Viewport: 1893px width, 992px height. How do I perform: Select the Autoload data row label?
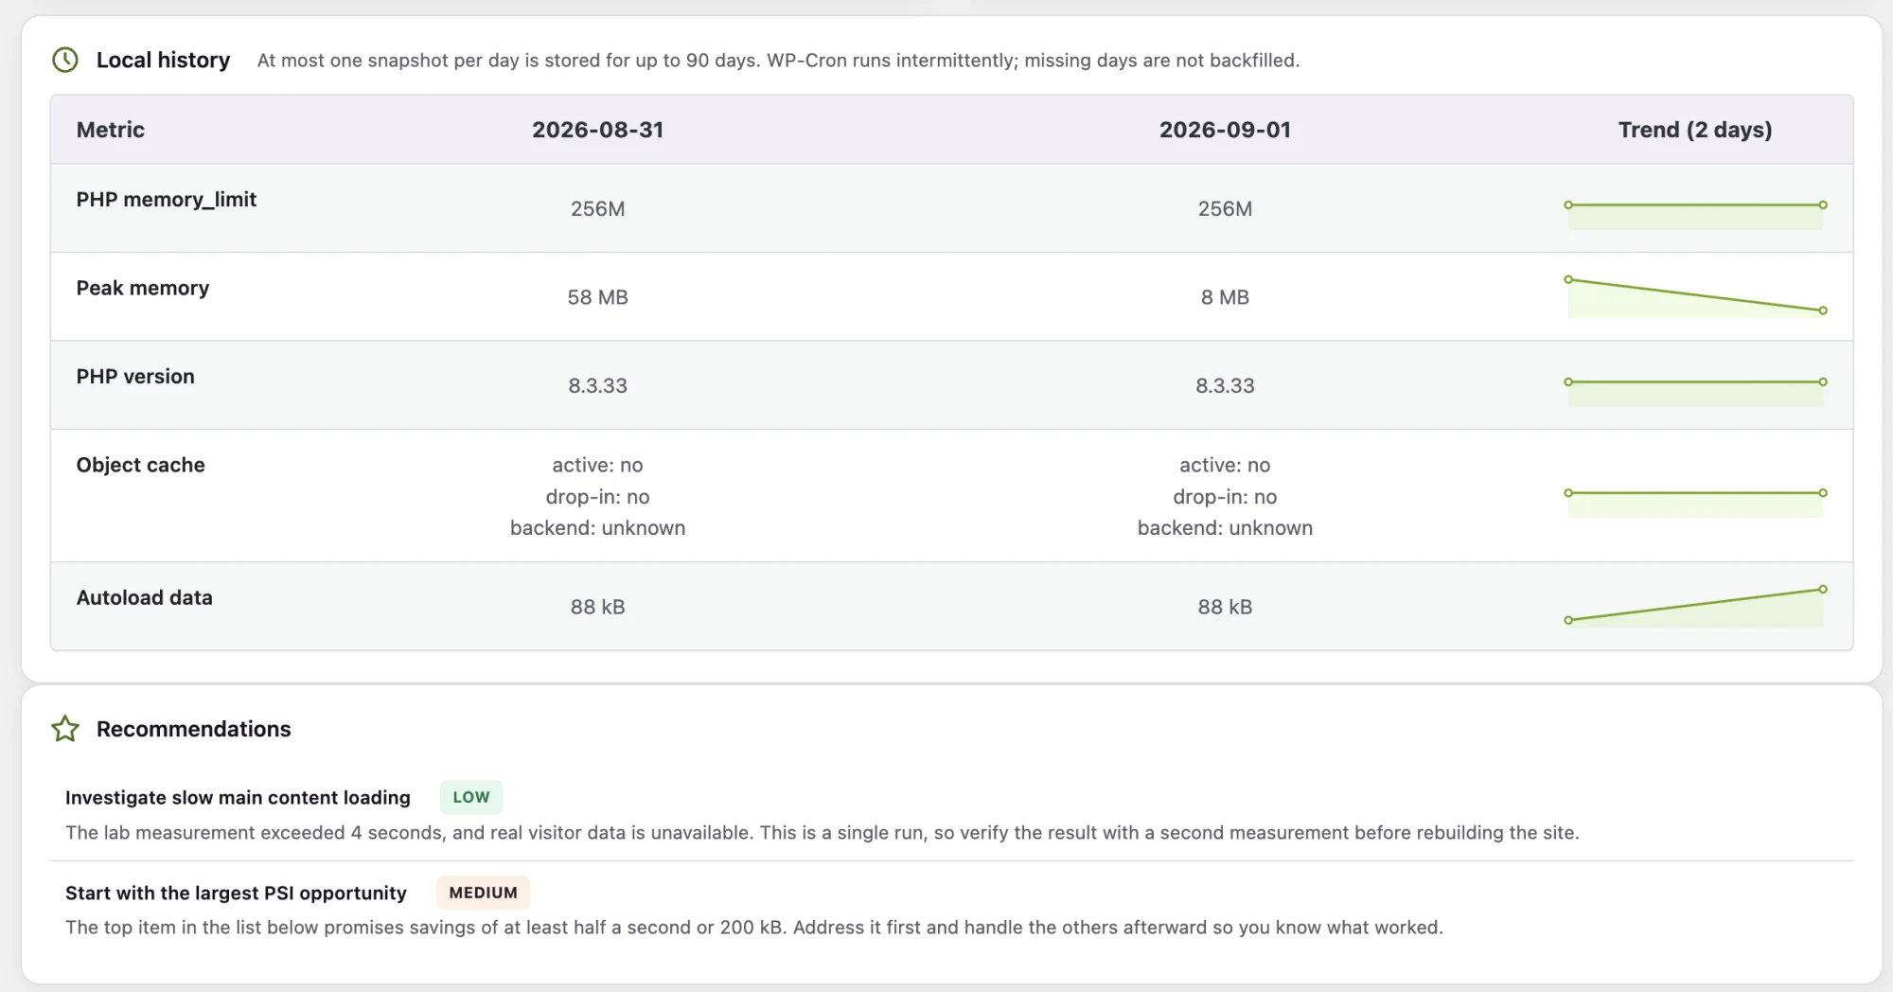tap(145, 597)
